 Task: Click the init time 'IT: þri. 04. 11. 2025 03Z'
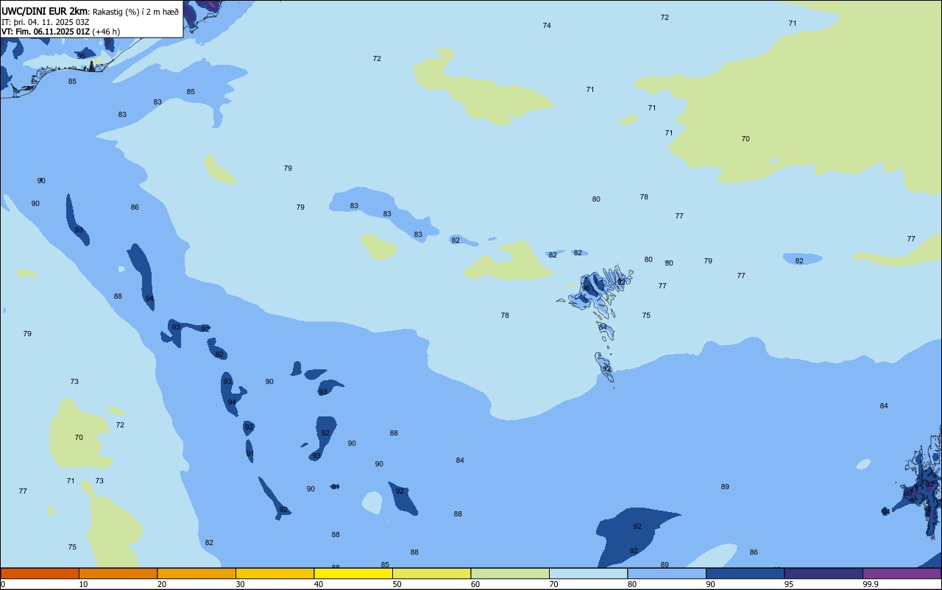pyautogui.click(x=46, y=22)
